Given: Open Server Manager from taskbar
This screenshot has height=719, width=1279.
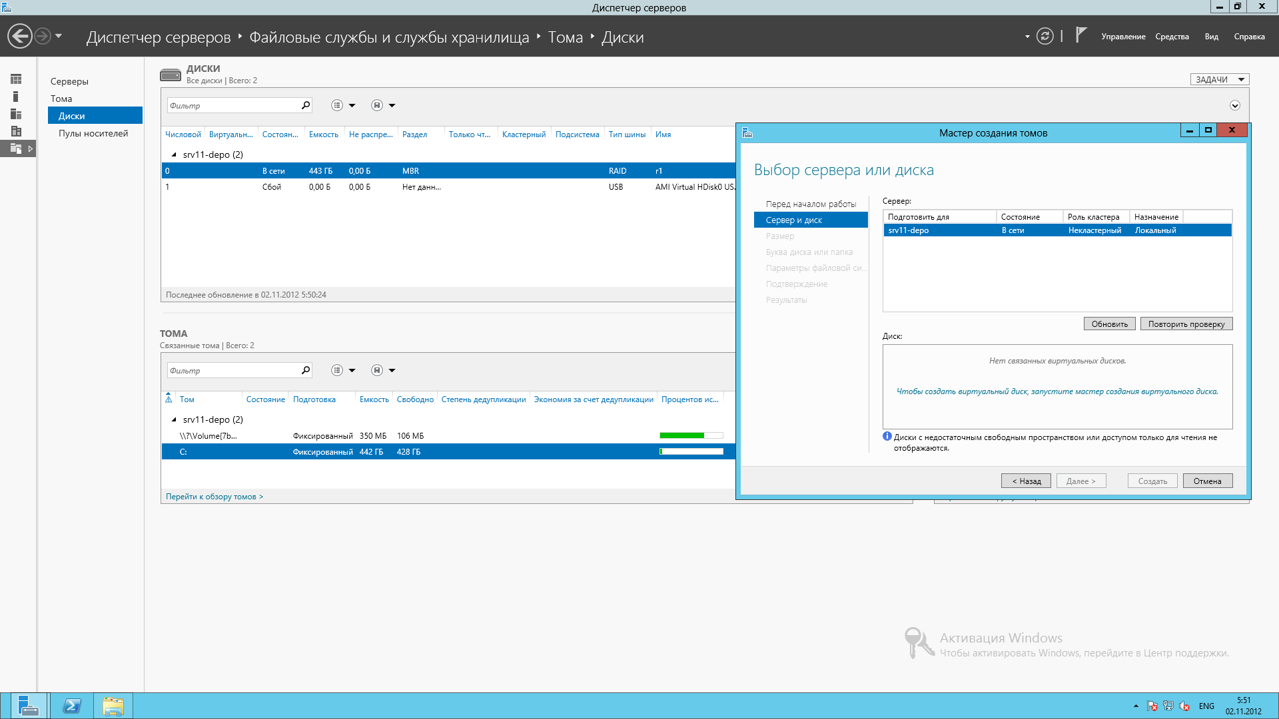Looking at the screenshot, I should (x=28, y=706).
